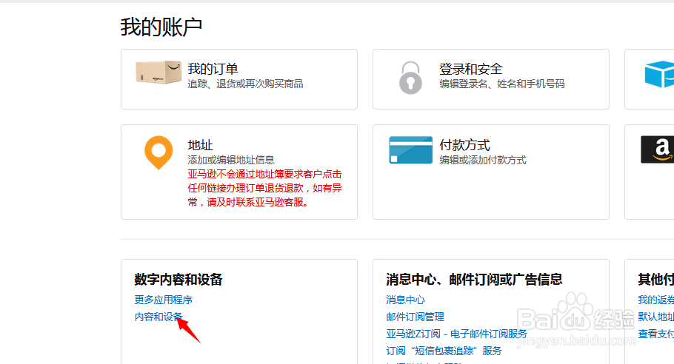This screenshot has width=674, height=364.
Task: Click 消息中心、邮件订阅或广告信息 section heading
Action: 474,280
